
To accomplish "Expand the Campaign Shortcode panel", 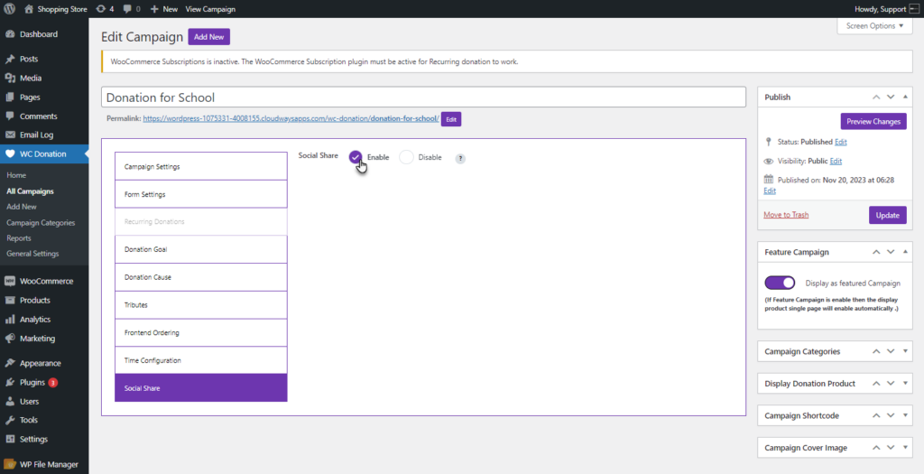I will 905,415.
